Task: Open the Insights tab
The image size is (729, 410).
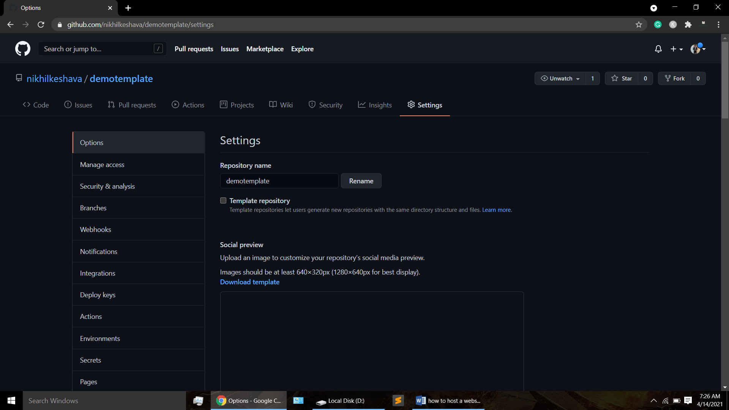Action: click(375, 105)
